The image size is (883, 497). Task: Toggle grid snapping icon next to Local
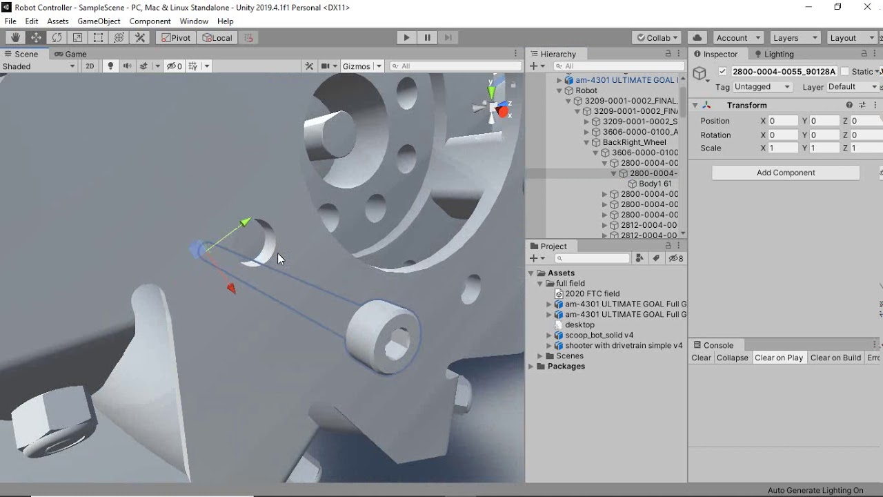pyautogui.click(x=249, y=38)
